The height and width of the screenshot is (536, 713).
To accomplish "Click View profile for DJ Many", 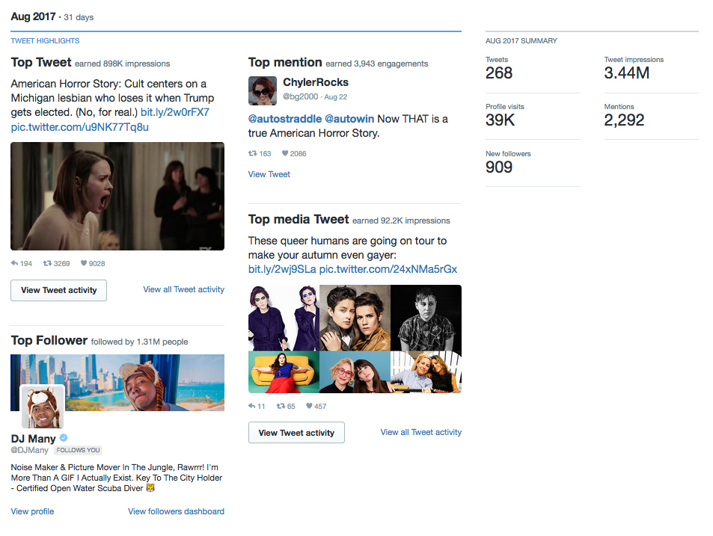I will pos(32,511).
